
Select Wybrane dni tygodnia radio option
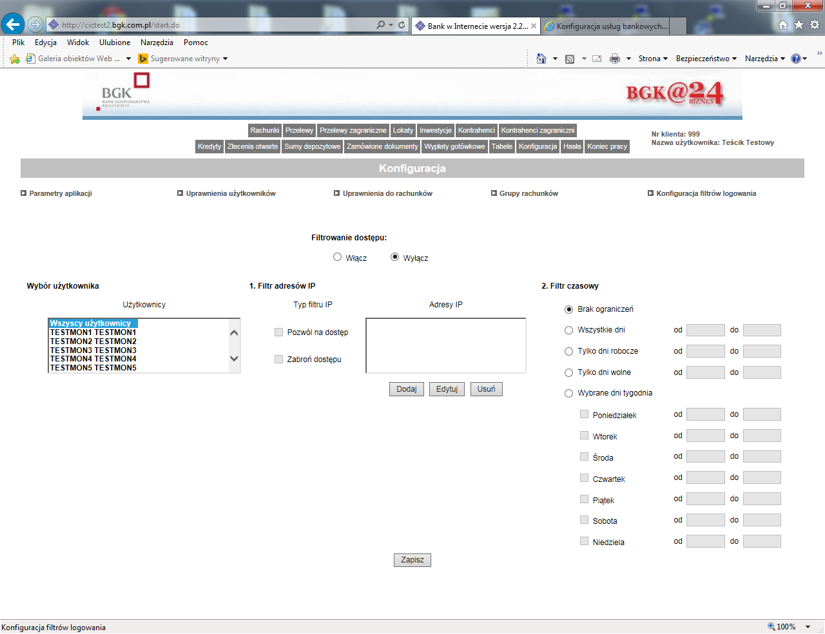click(568, 393)
